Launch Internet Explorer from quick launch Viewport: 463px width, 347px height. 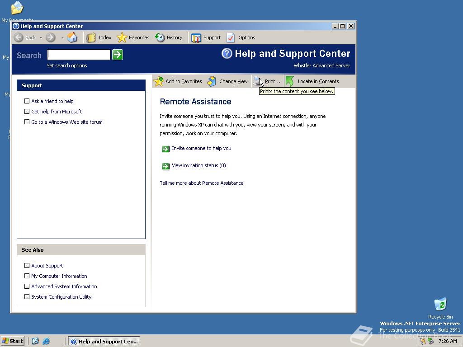46,341
